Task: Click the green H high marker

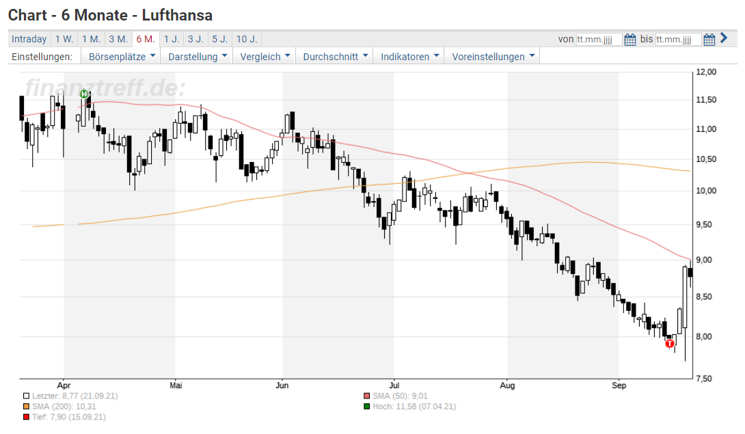Action: point(84,94)
